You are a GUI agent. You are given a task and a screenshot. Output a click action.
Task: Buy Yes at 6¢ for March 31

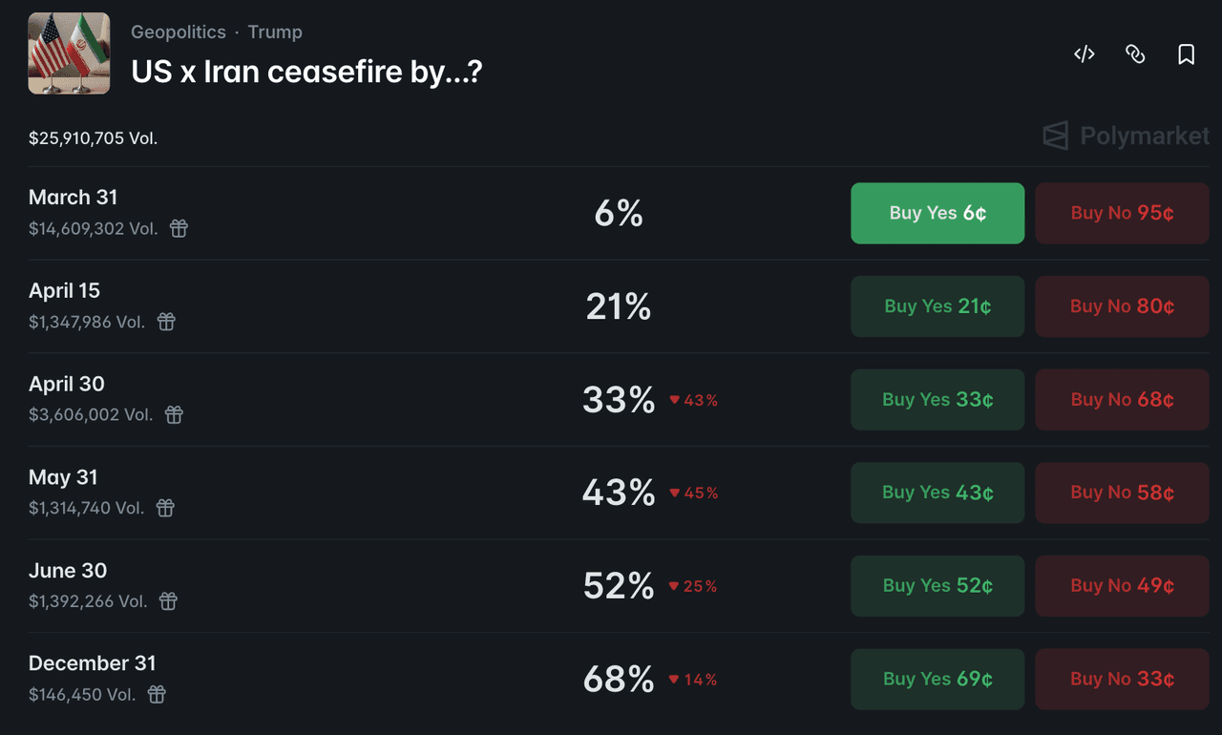pyautogui.click(x=938, y=213)
